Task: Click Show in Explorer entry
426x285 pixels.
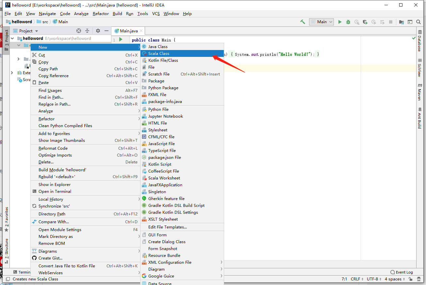Action: tap(85, 184)
